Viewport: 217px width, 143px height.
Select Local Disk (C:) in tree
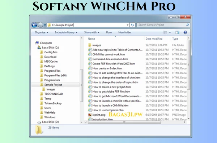(x=48, y=48)
